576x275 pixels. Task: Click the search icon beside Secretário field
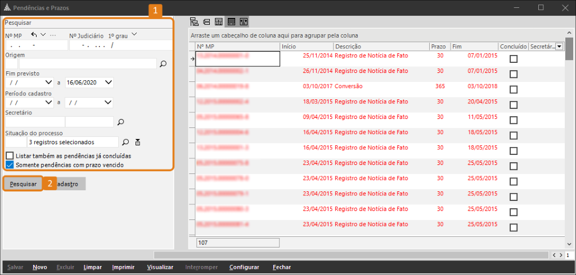click(120, 122)
